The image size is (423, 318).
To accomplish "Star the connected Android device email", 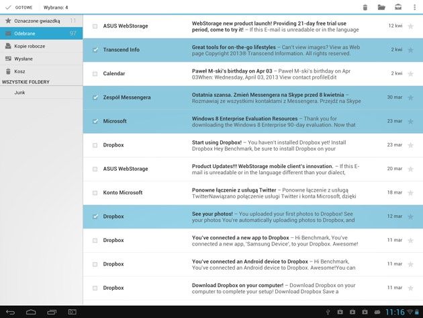I will (x=411, y=264).
